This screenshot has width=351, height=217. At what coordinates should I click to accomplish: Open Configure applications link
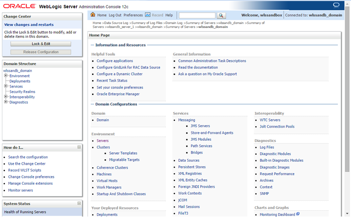pos(115,61)
